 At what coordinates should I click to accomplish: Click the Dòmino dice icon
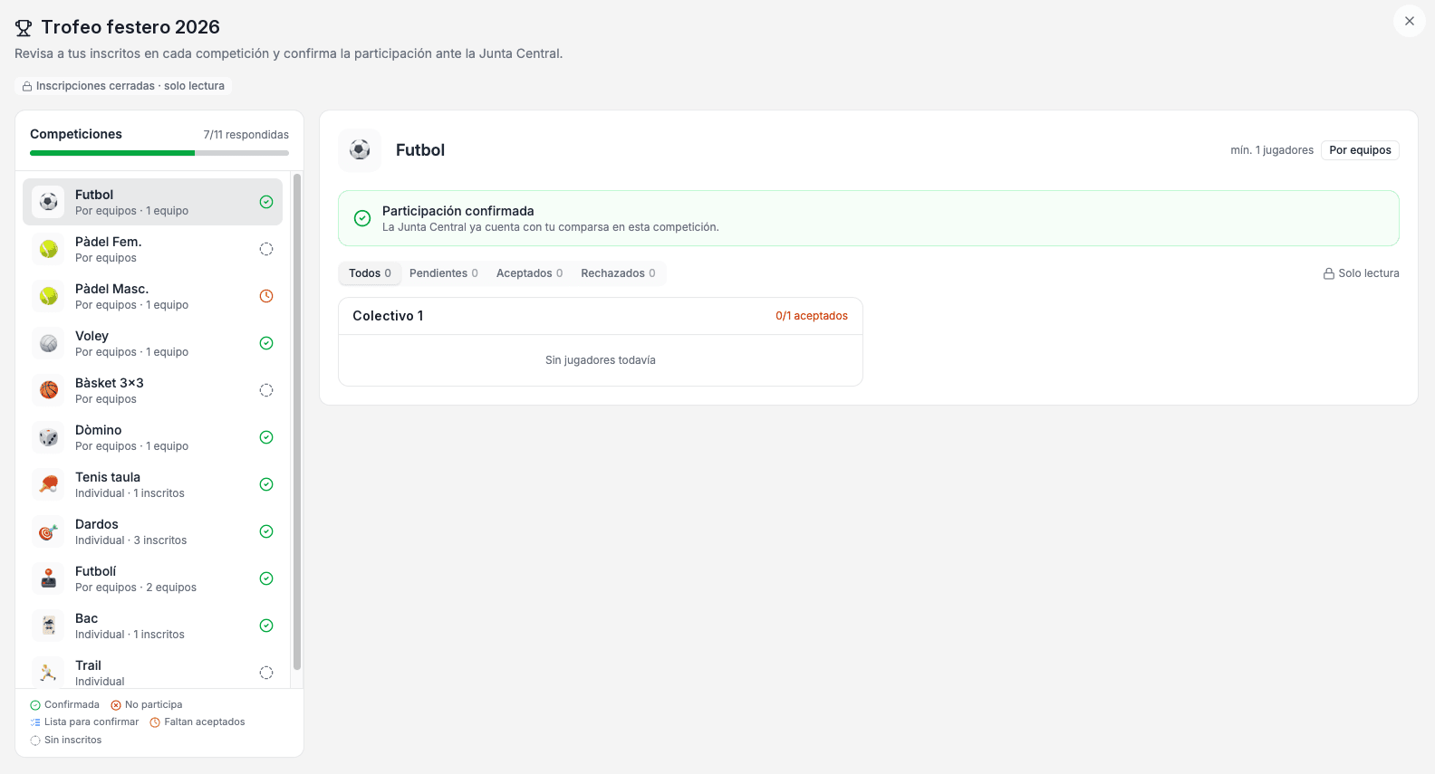coord(49,437)
